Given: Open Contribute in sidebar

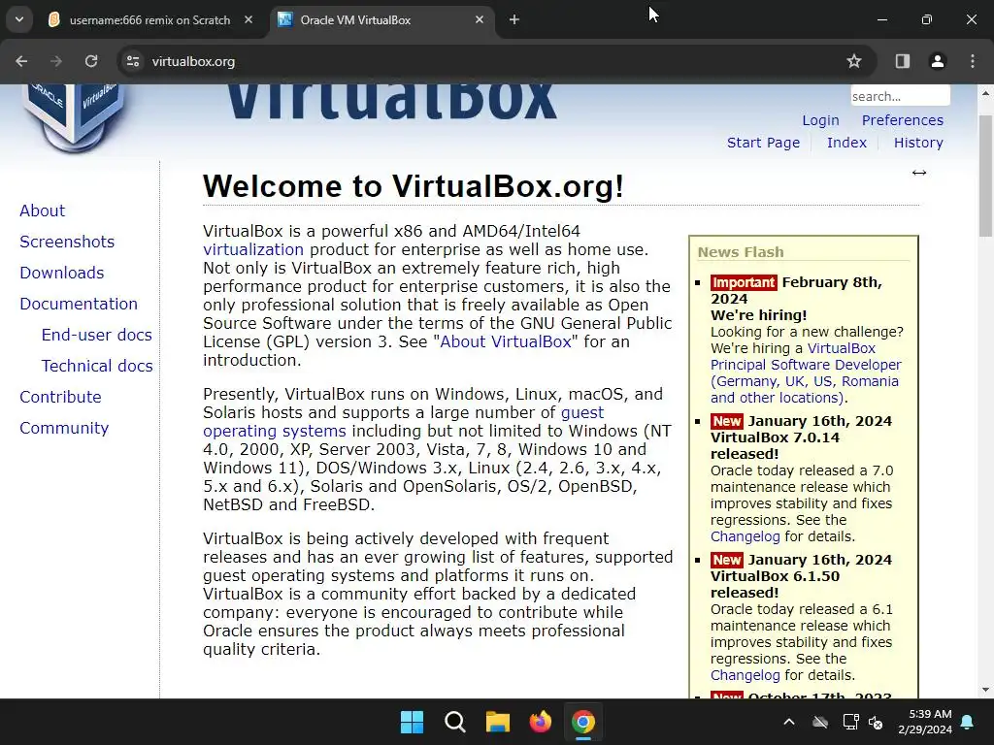Looking at the screenshot, I should point(60,397).
